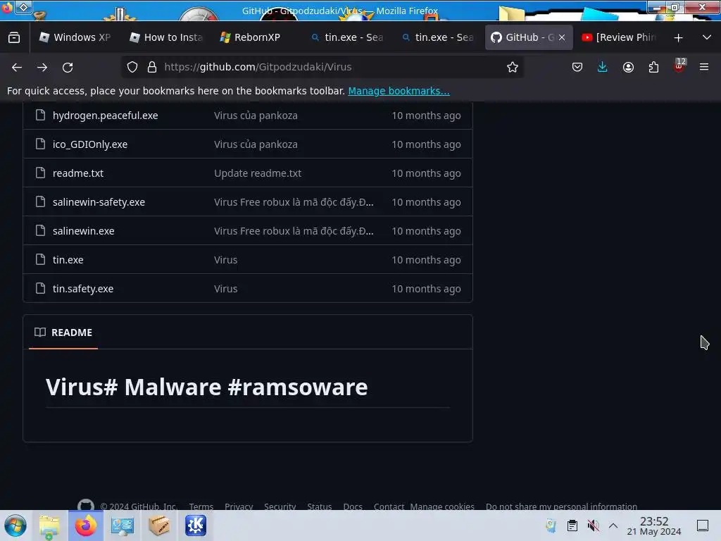721x541 pixels.
Task: Open the Extensions puzzle icon
Action: tap(653, 67)
